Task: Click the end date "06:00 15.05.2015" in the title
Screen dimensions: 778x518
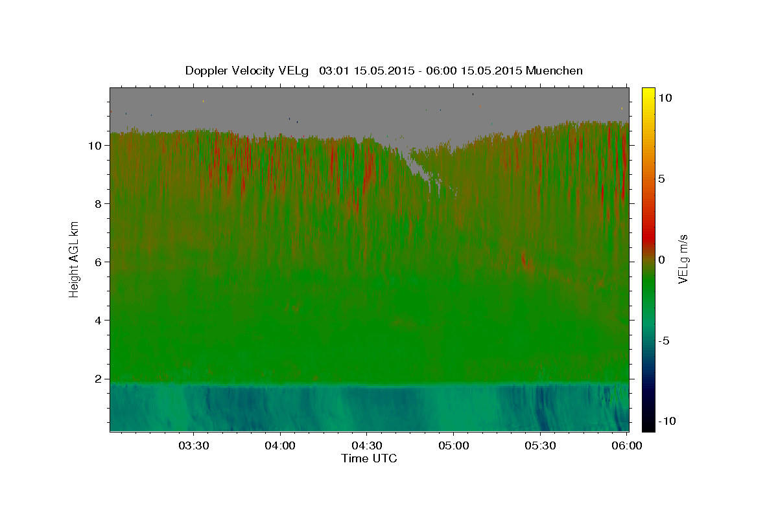Action: click(475, 71)
